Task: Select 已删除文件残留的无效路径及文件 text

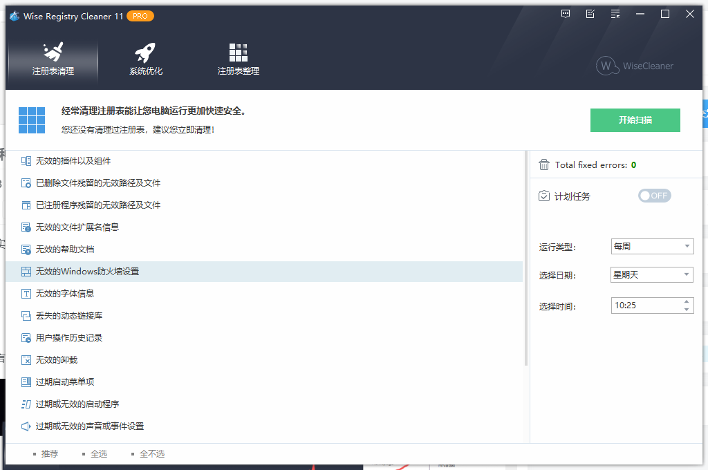Action: 98,183
